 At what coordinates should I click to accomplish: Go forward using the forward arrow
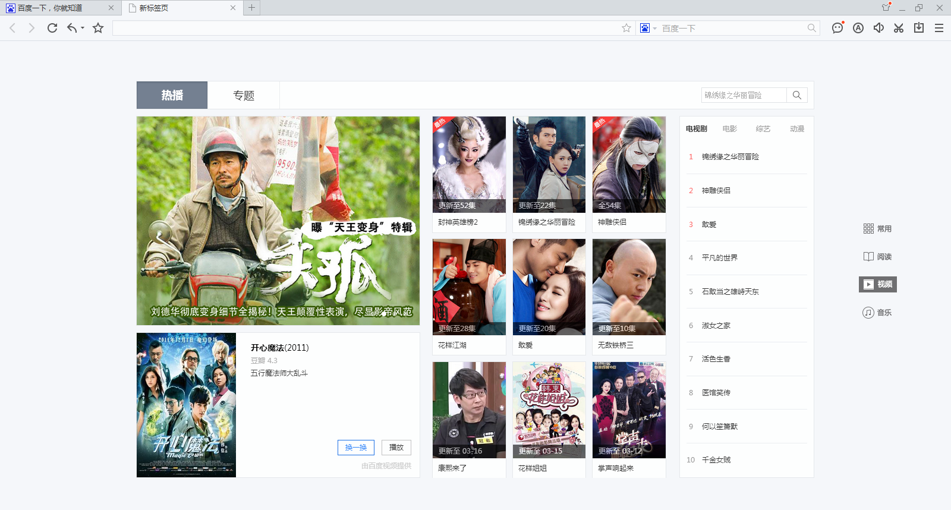click(x=32, y=28)
